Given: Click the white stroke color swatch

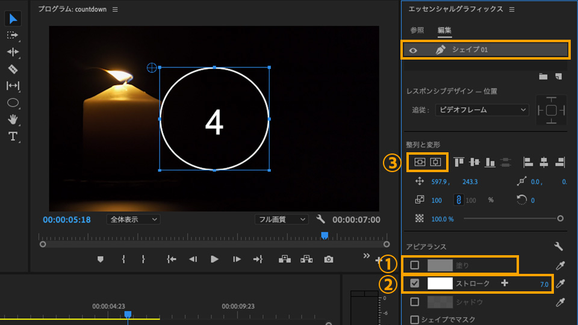Looking at the screenshot, I should (x=440, y=283).
